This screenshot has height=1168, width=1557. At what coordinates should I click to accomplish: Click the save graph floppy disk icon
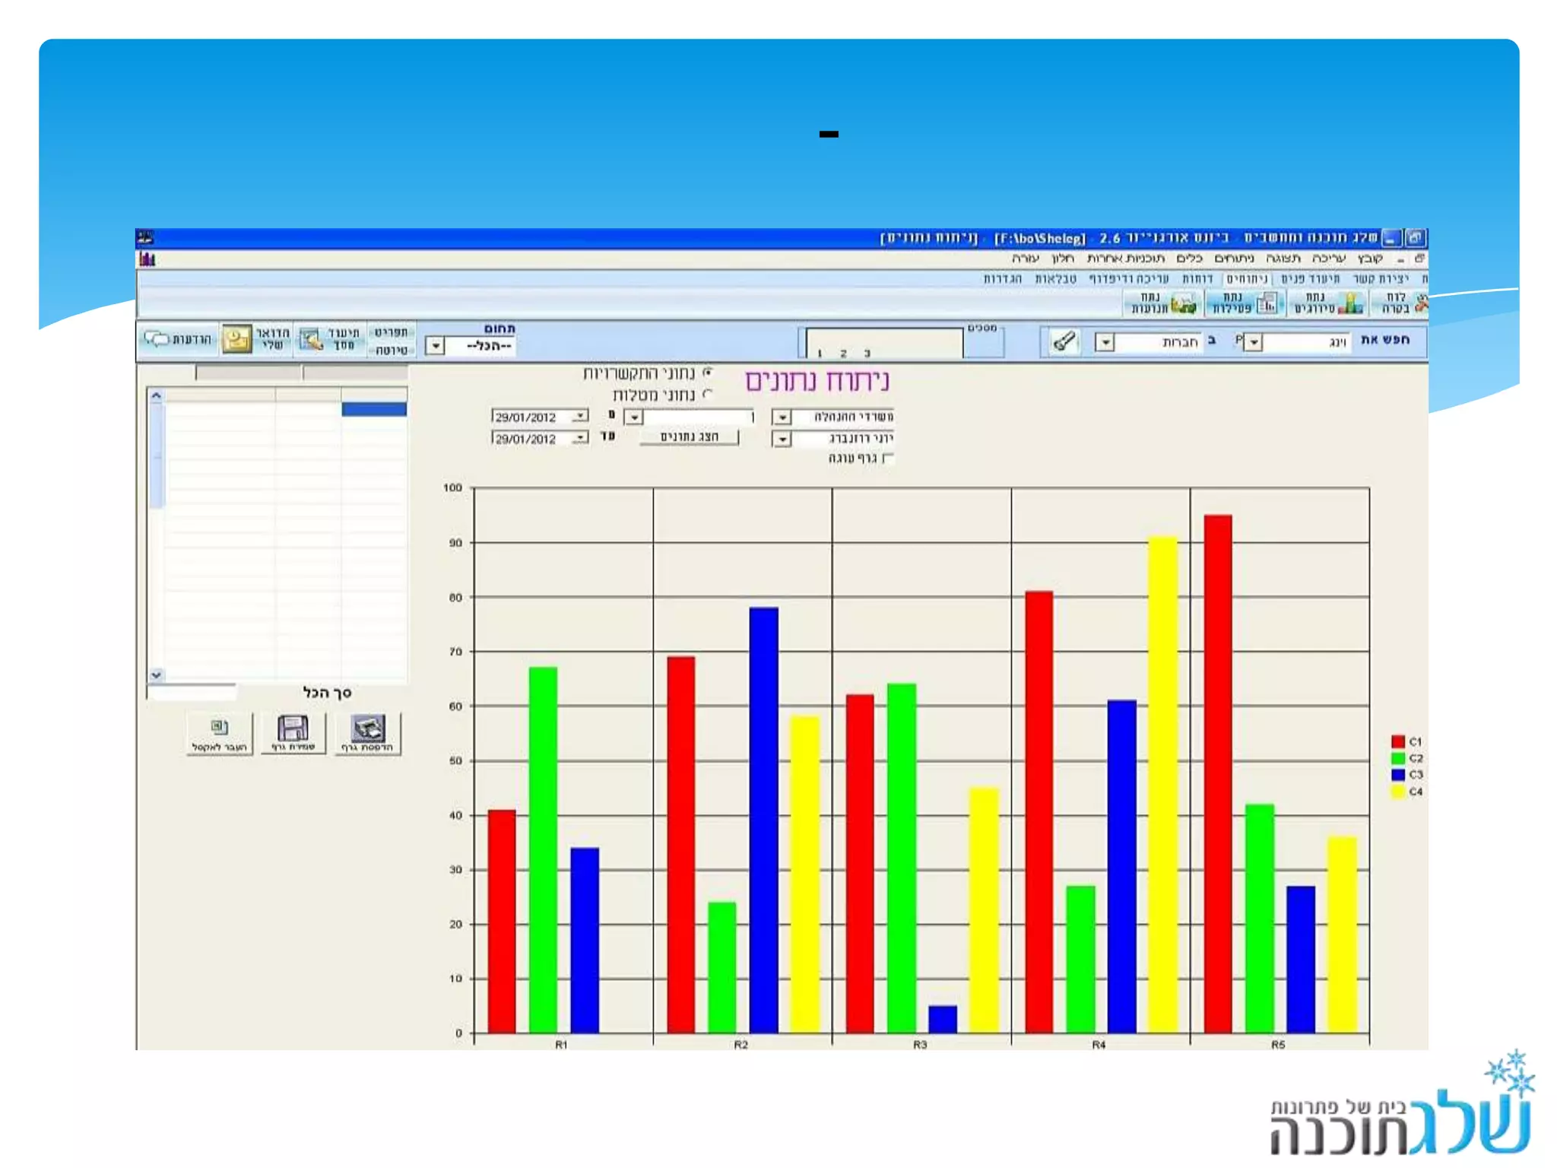tap(293, 729)
